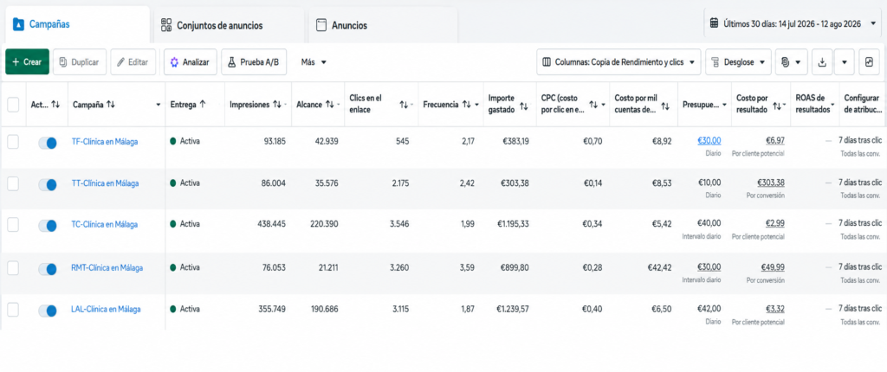887x372 pixels.
Task: Toggle off TF-Clínica en Málaga campaign
Action: click(48, 143)
